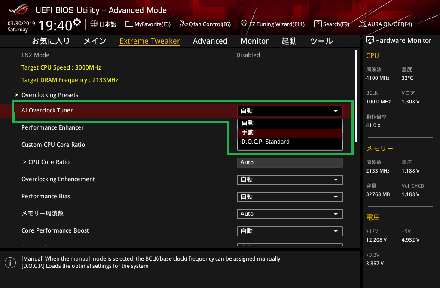
Task: Open Performance Bias dropdown
Action: [290, 197]
